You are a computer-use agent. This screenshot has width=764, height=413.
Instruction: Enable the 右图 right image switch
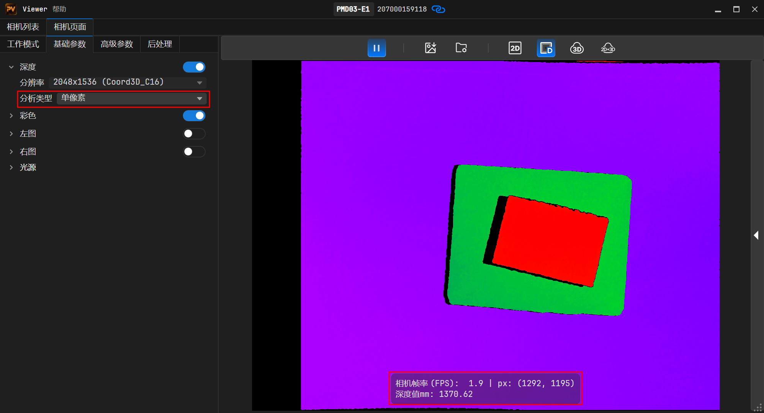[x=194, y=152]
